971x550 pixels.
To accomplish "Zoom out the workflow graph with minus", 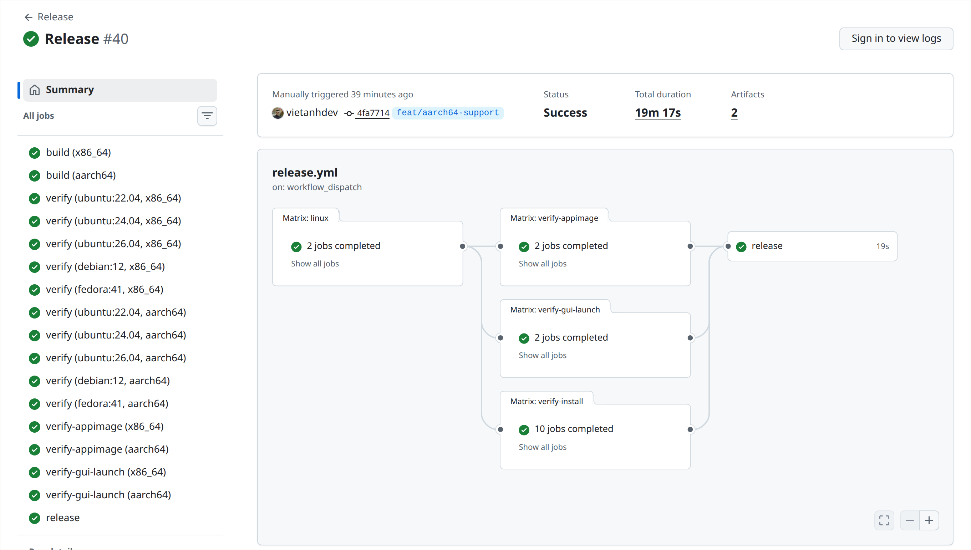I will coord(910,520).
